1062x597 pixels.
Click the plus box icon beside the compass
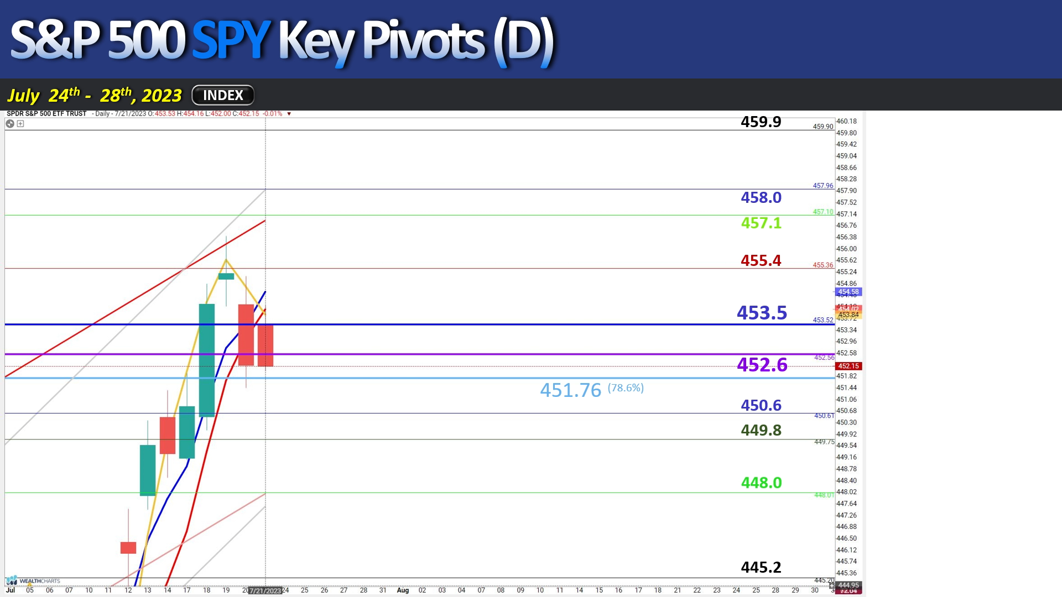(x=20, y=124)
